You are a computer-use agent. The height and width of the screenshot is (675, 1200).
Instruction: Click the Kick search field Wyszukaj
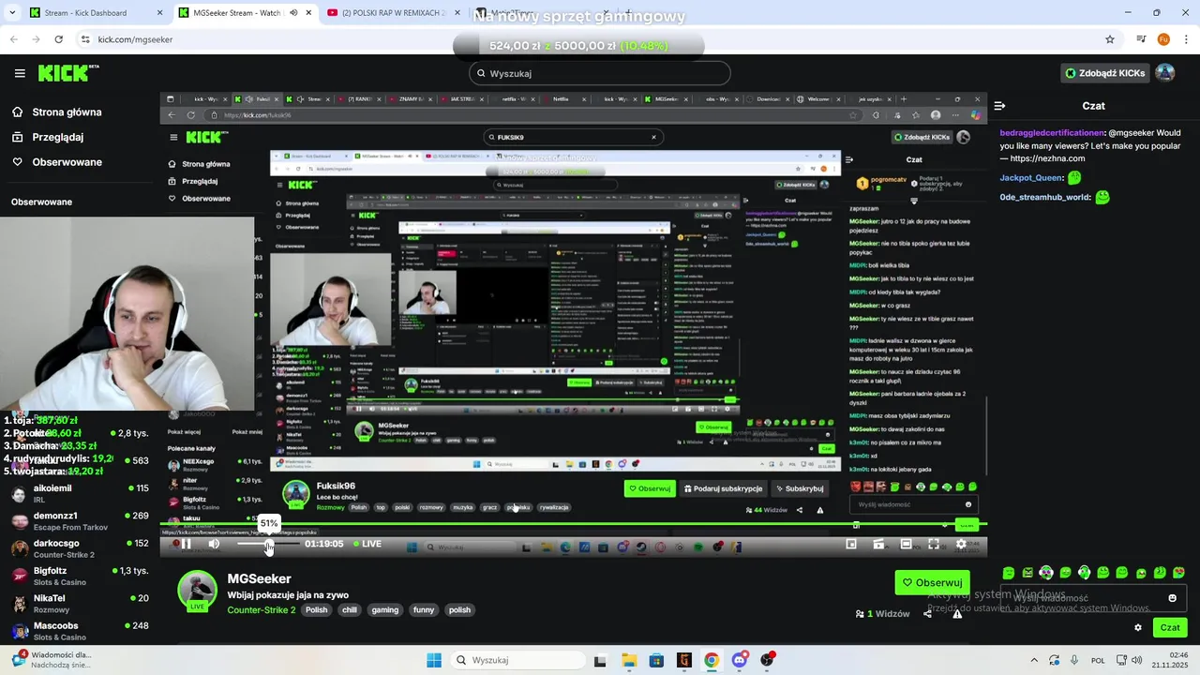click(600, 73)
